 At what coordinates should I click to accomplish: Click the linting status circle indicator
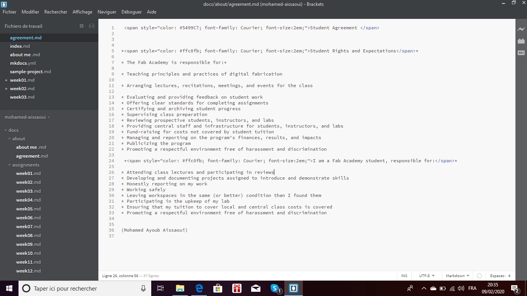point(479,276)
